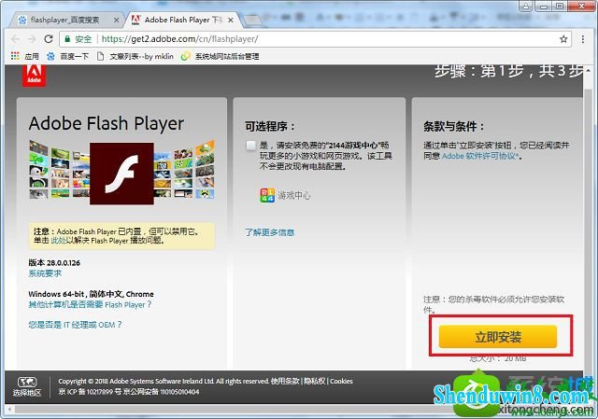Click the 可选程序 heading

pos(270,126)
